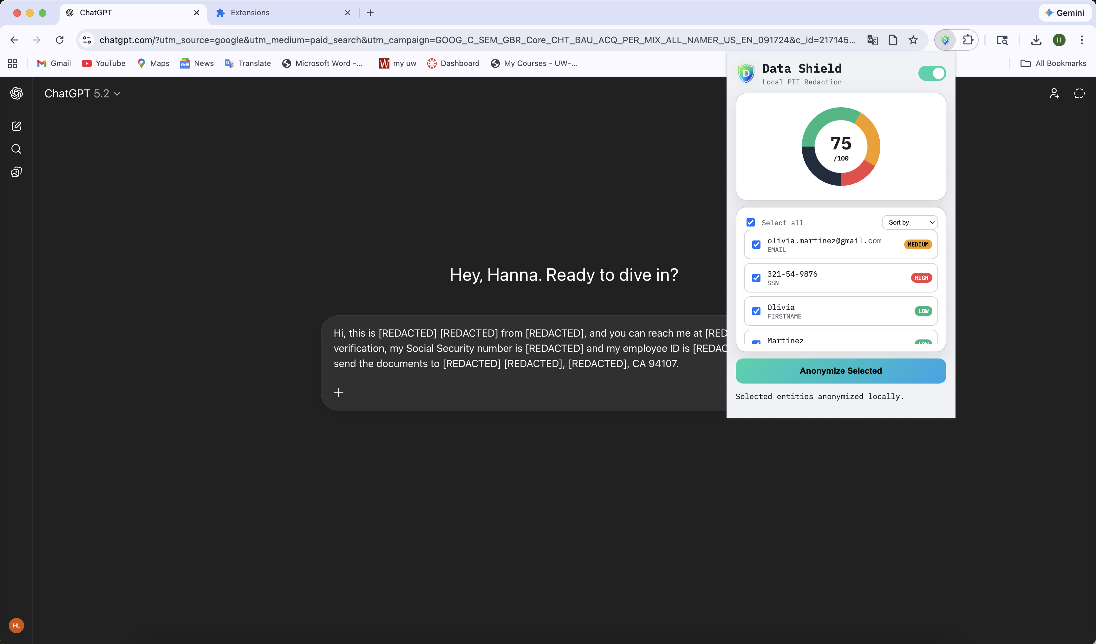Uncheck the 321-54-9876 SSN checkbox
The width and height of the screenshot is (1096, 644).
756,278
